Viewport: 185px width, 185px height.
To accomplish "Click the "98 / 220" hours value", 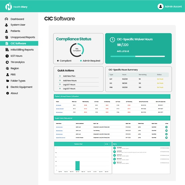I will pyautogui.click(x=123, y=45).
